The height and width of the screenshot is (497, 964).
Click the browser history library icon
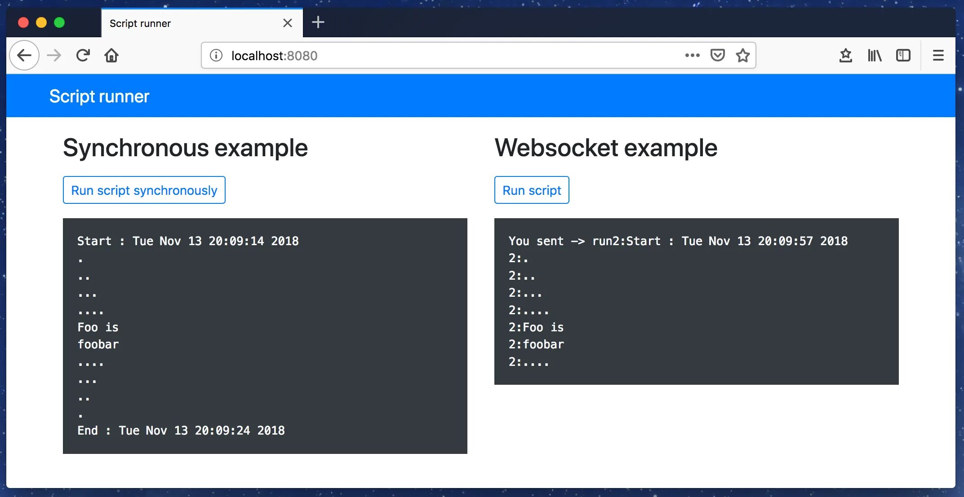click(x=874, y=55)
